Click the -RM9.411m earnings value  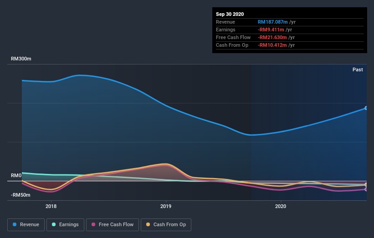click(x=271, y=30)
